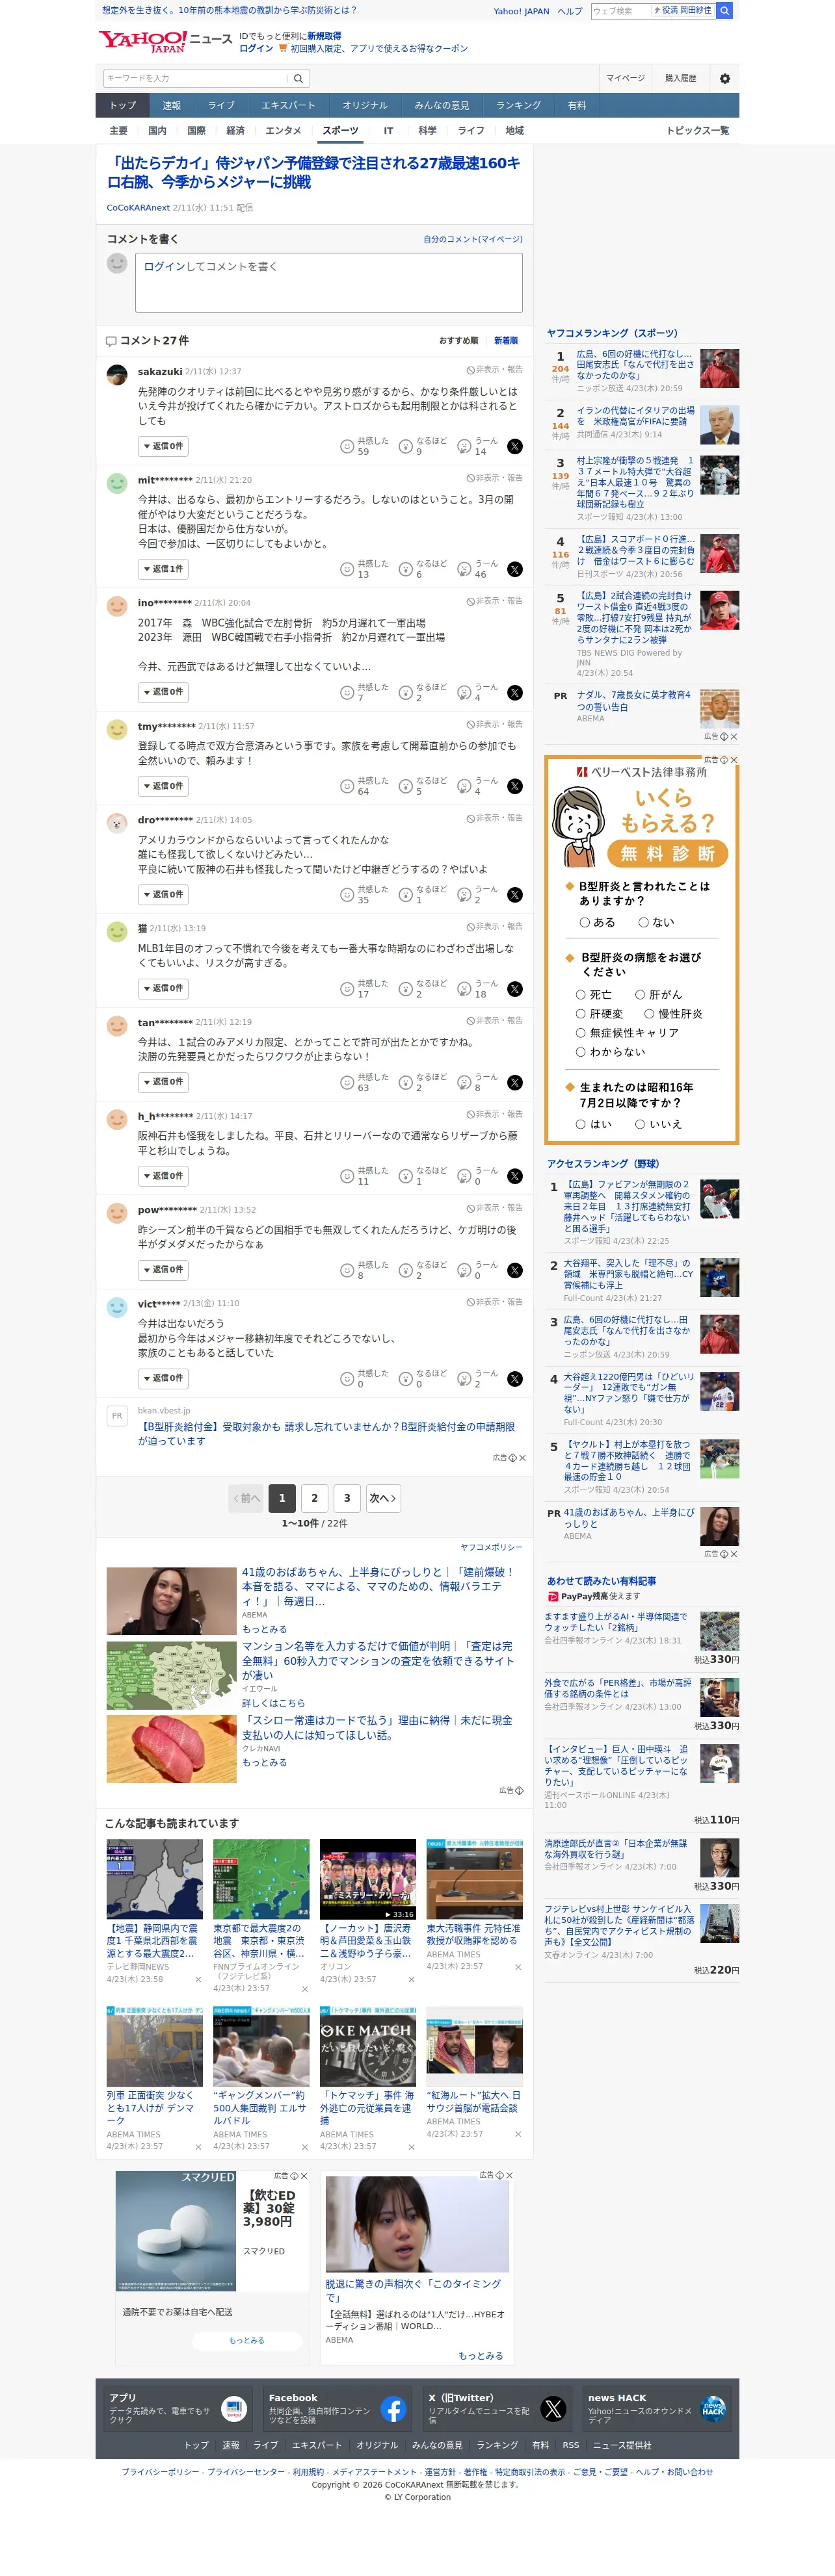The height and width of the screenshot is (2576, 835).
Task: Click 非表示・報告 on sakazuki's comment
Action: (x=495, y=370)
